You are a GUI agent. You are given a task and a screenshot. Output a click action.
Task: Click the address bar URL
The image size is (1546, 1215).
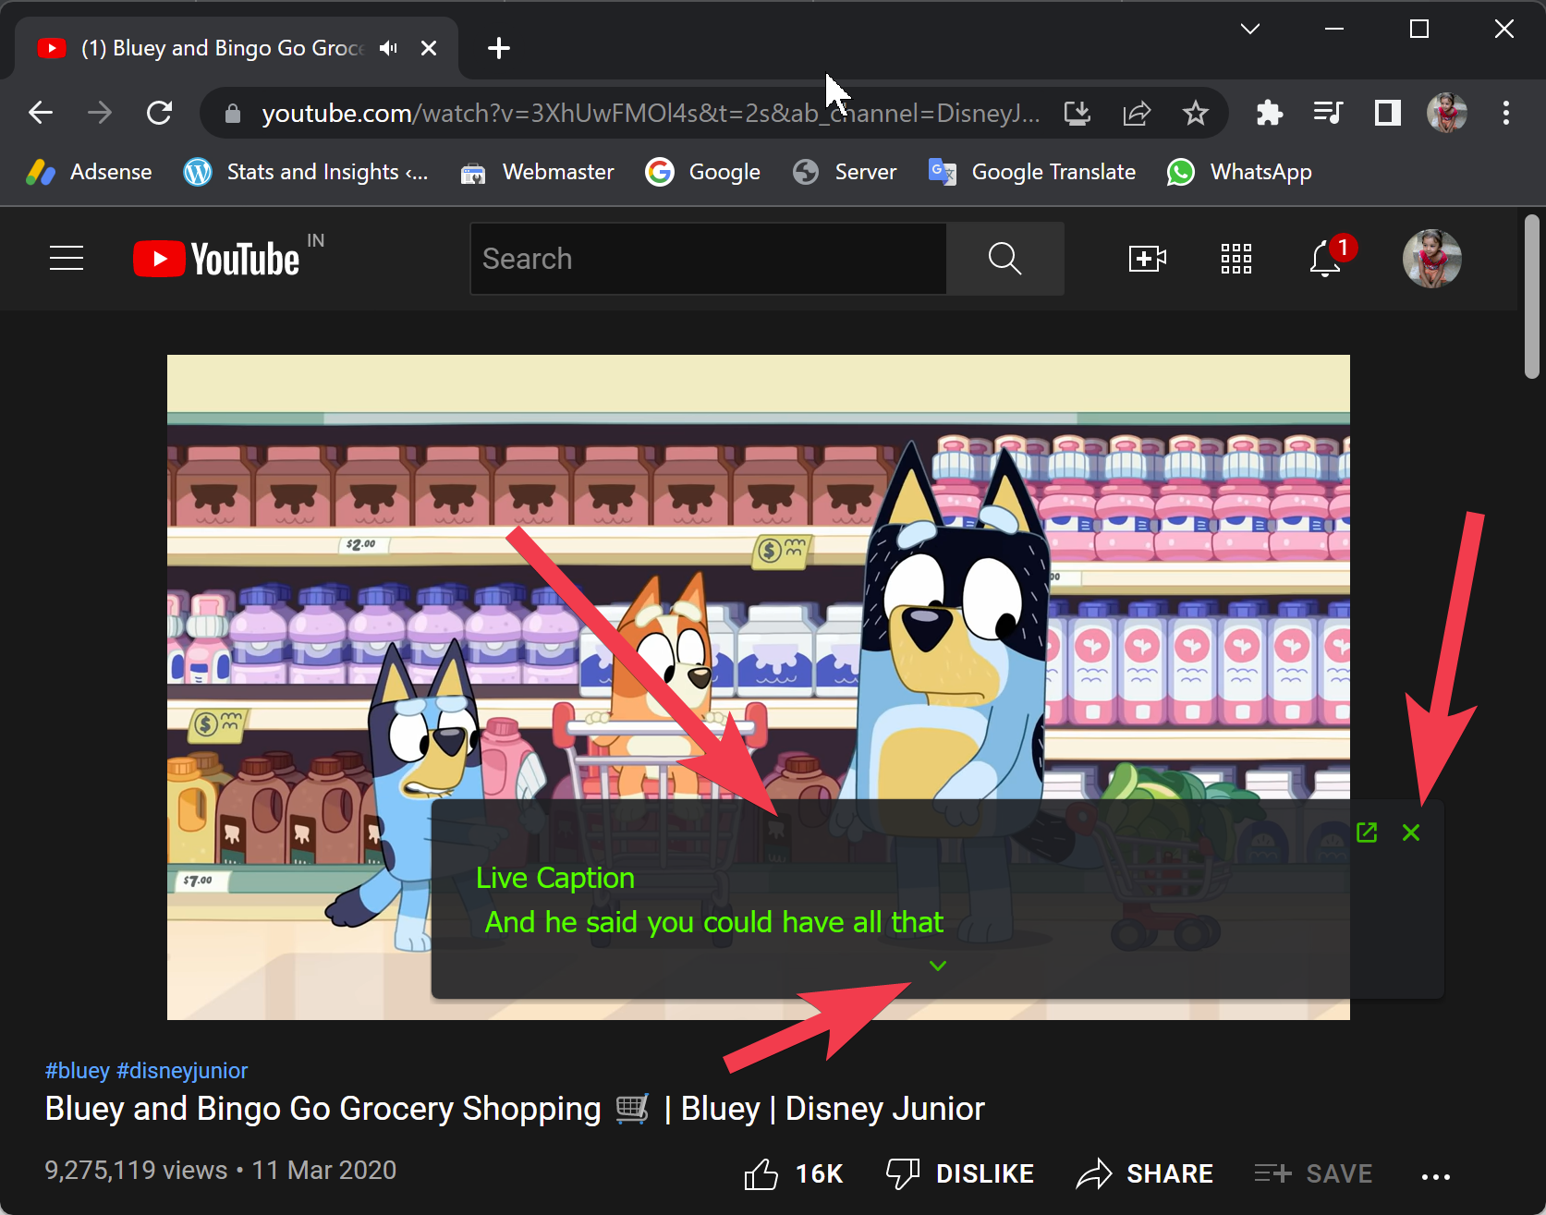[x=651, y=113]
